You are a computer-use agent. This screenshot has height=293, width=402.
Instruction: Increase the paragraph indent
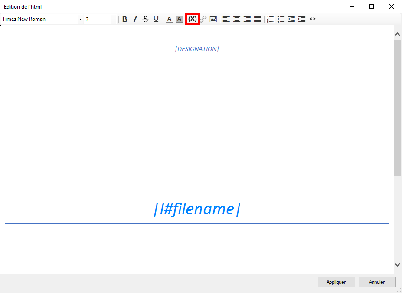coord(302,19)
